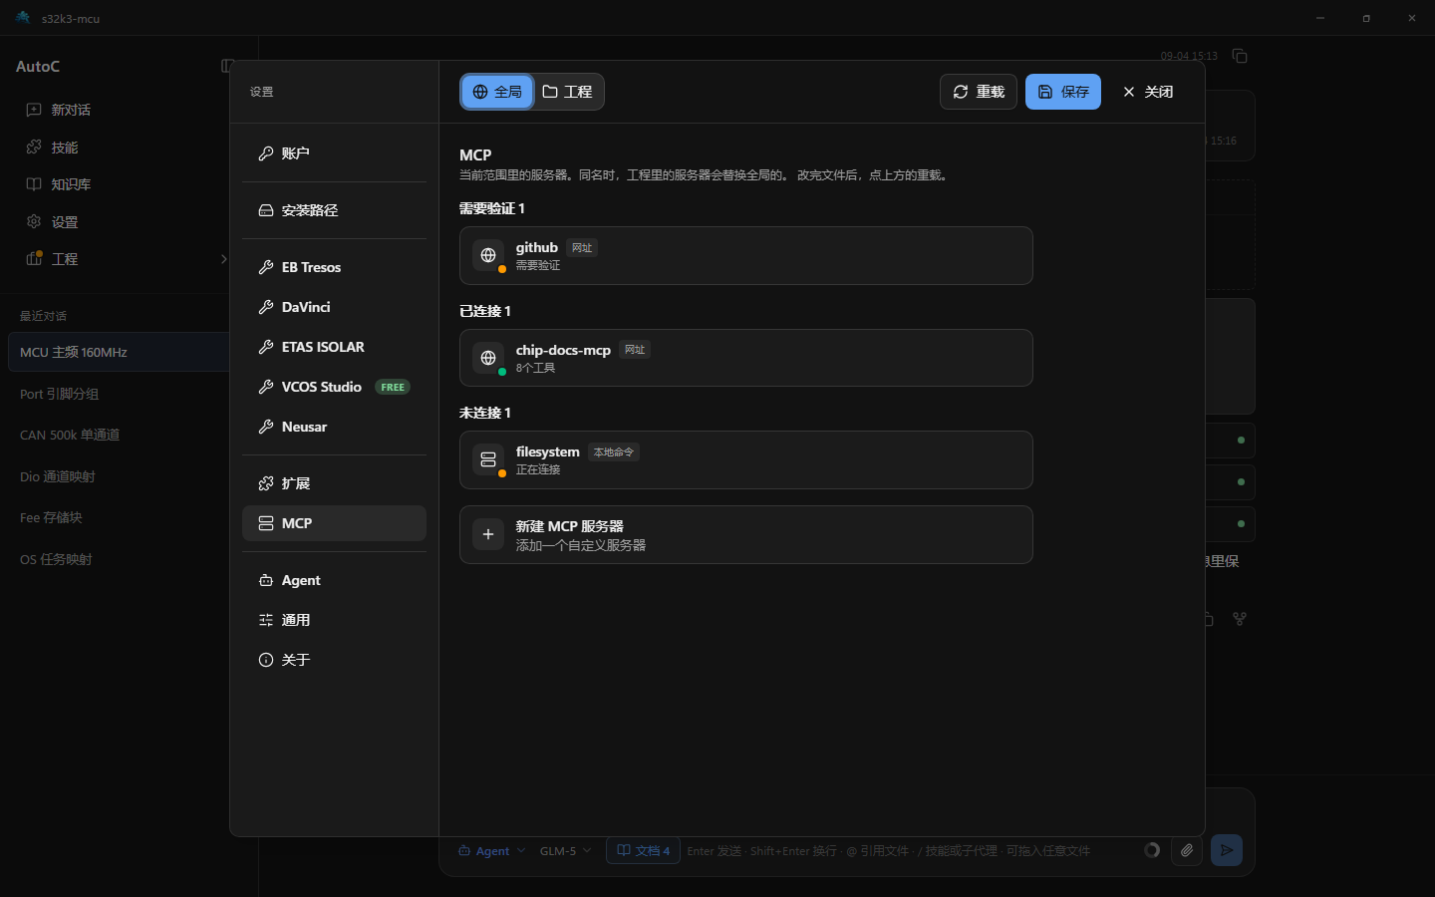Select EB Tresos in settings list
1435x897 pixels.
coord(334,267)
